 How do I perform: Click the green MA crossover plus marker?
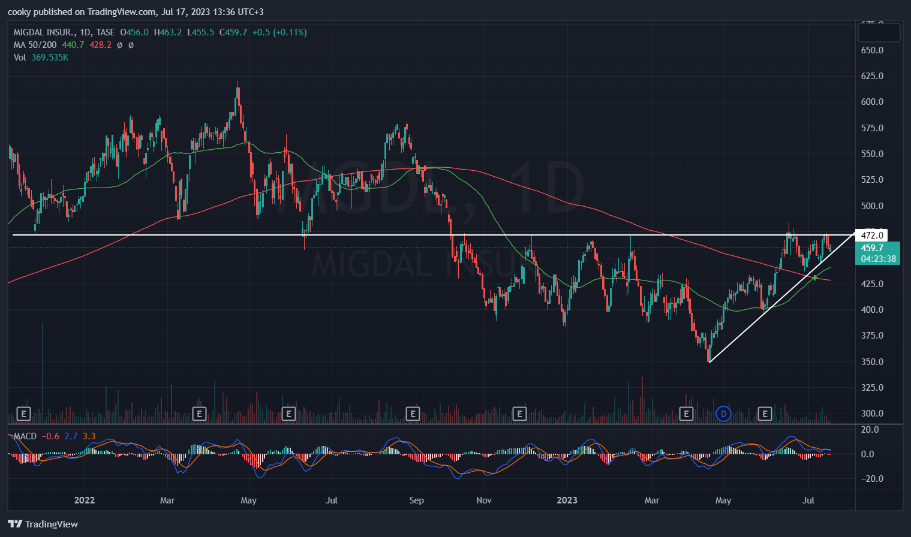tap(814, 277)
